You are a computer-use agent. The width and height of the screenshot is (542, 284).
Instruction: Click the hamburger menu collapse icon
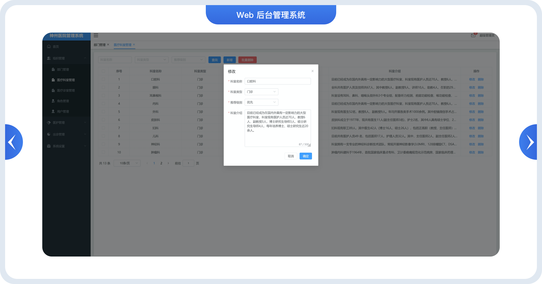96,35
